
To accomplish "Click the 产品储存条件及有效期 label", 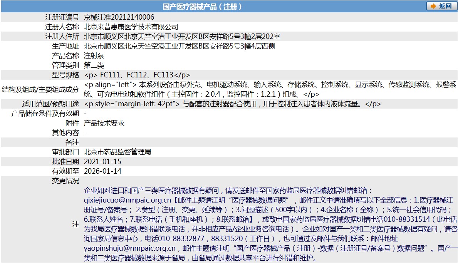I will click(x=45, y=114).
